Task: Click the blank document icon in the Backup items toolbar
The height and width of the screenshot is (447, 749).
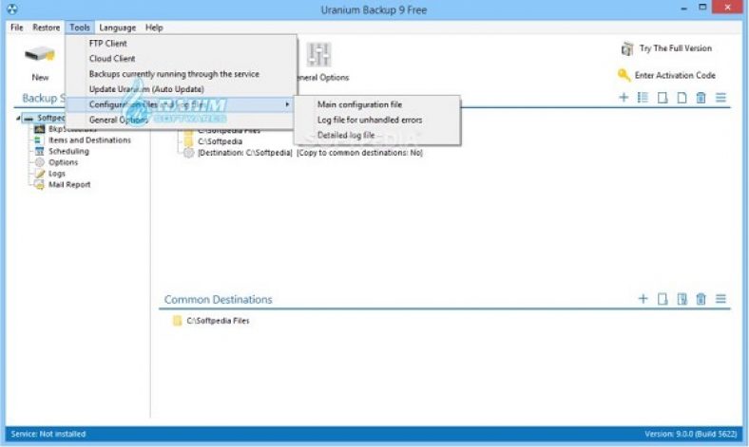Action: click(682, 98)
